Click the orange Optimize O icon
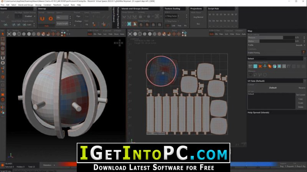The width and height of the screenshot is (307, 172). click(x=51, y=18)
